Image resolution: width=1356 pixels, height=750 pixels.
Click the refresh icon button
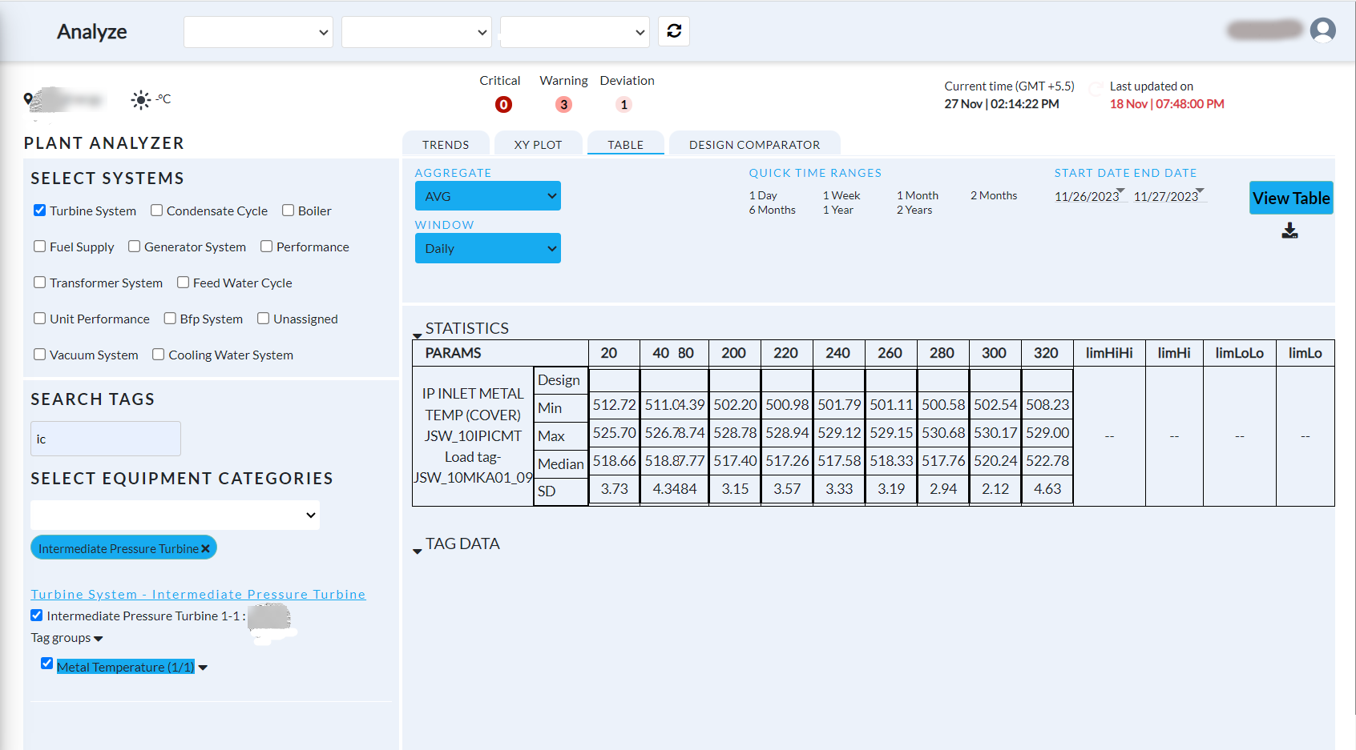pyautogui.click(x=674, y=31)
